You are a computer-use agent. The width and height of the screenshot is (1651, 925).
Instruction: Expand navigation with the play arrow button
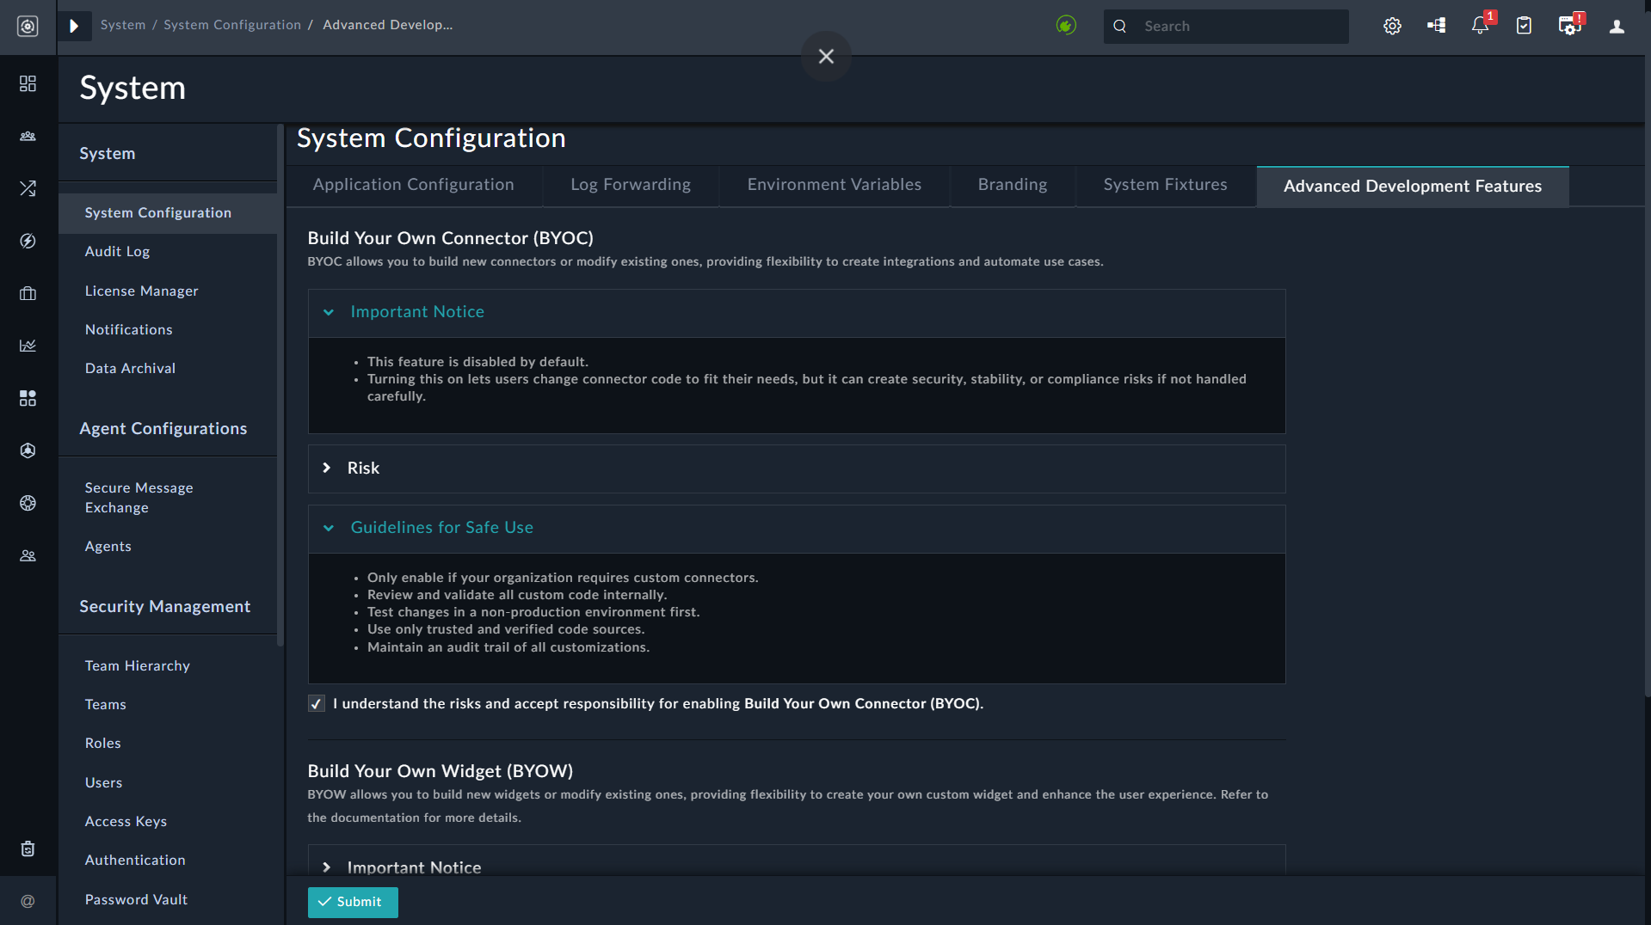point(74,27)
